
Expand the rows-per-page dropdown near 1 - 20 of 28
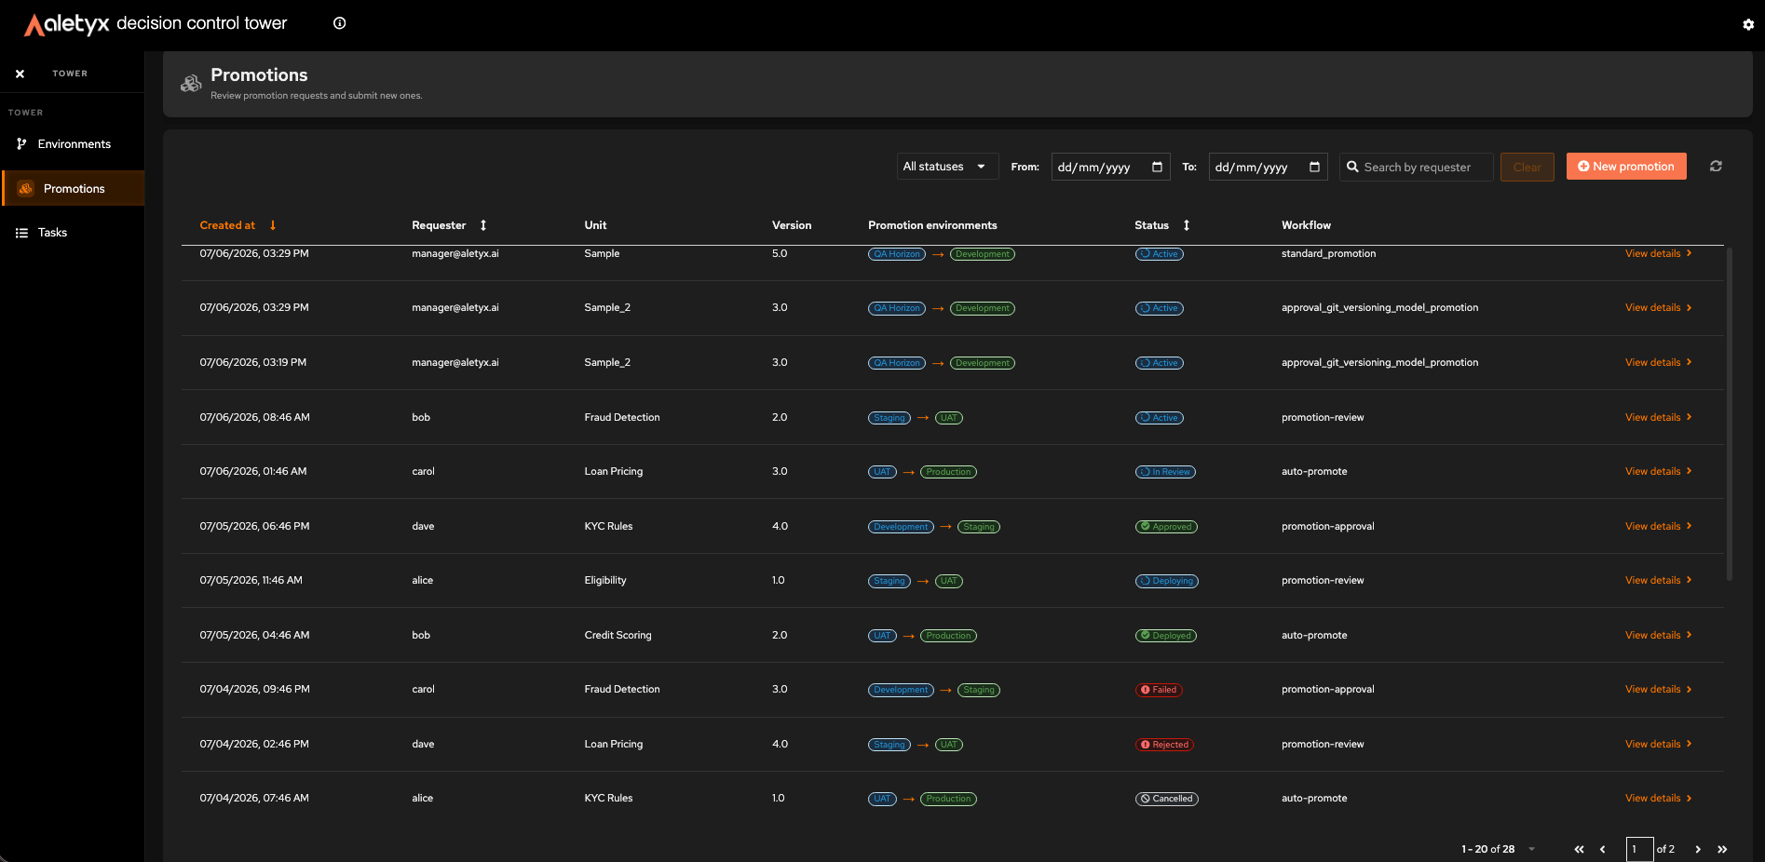coord(1531,849)
